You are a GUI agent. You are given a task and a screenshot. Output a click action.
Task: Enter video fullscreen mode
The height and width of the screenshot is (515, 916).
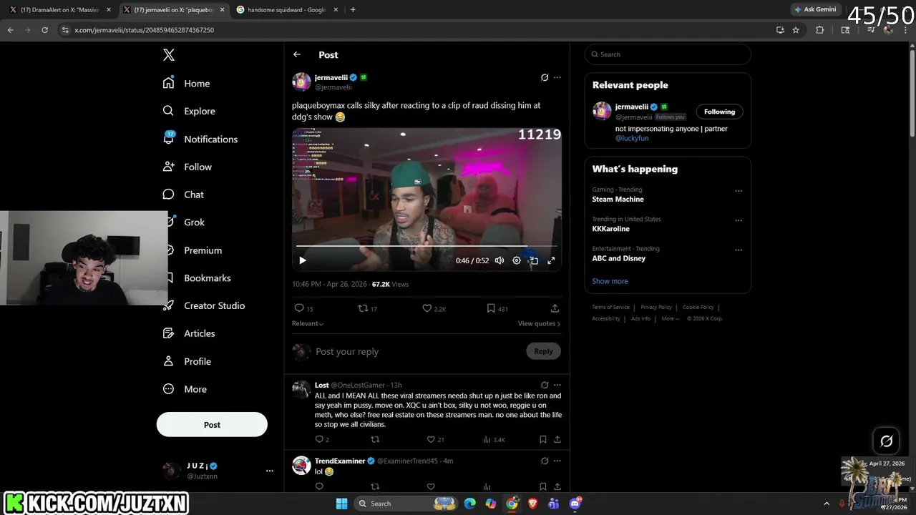(x=551, y=260)
